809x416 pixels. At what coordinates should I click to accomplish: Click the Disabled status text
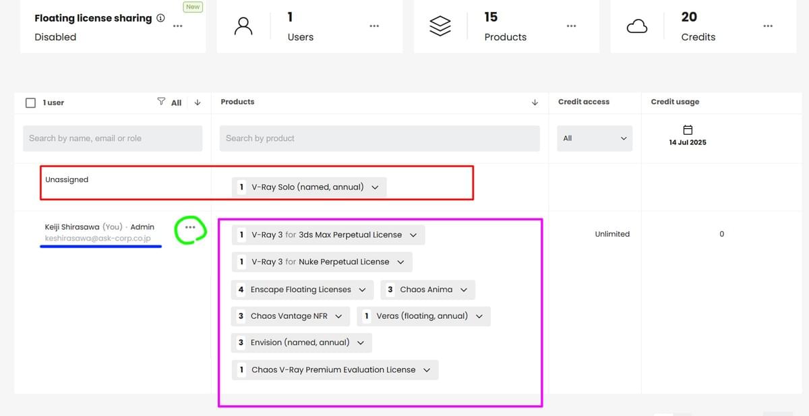[x=55, y=37]
